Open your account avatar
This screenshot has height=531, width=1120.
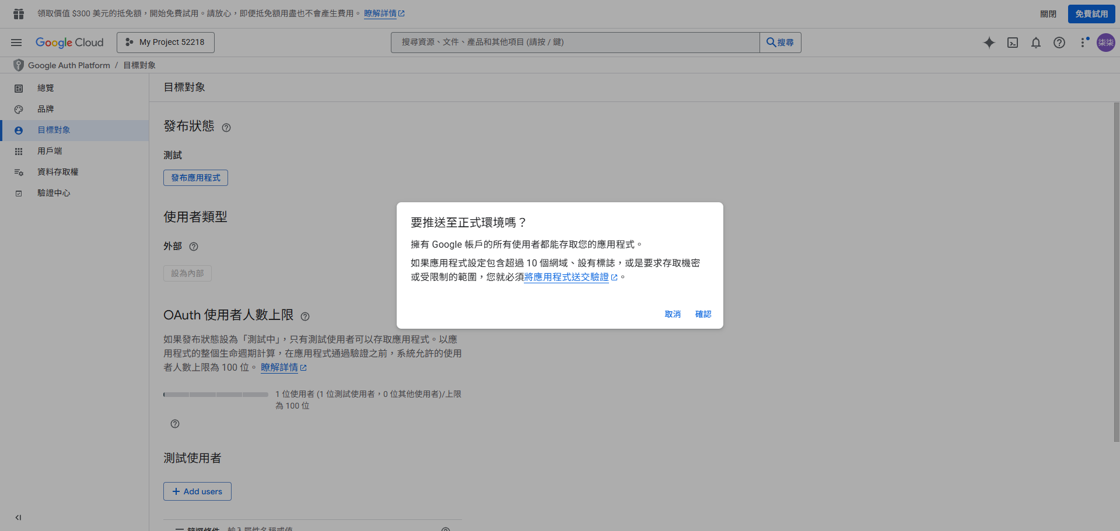(x=1105, y=43)
